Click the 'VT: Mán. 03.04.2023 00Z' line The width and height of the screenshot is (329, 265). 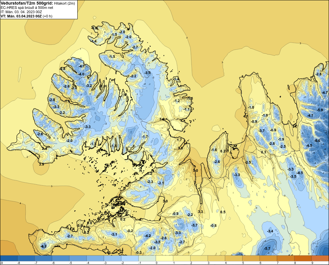[x=21, y=16]
